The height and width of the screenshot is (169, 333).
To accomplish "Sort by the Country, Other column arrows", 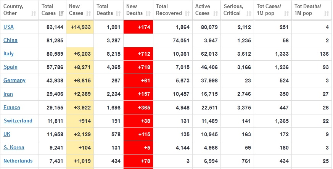I will coord(34,14).
